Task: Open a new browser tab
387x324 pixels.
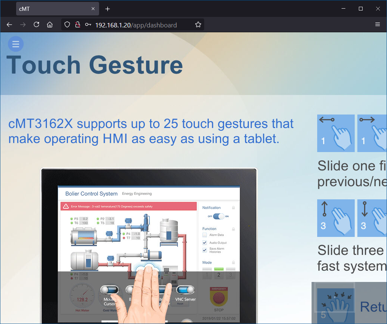Action: pos(108,9)
